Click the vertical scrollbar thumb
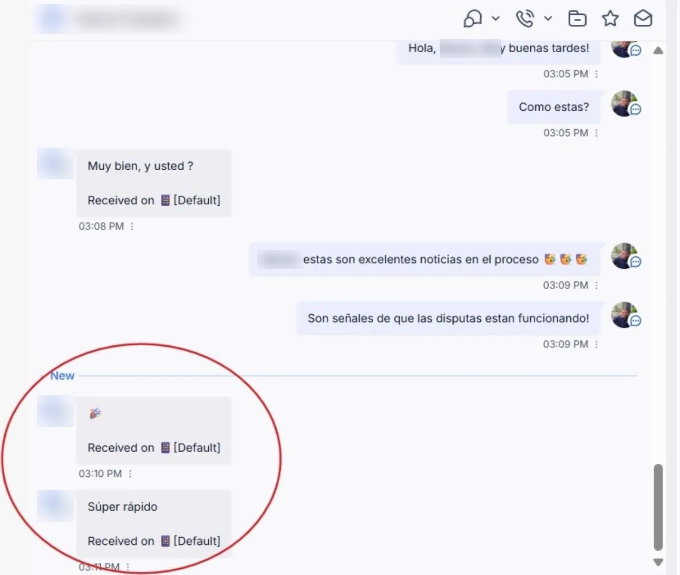Viewport: 680px width, 575px height. 658,507
